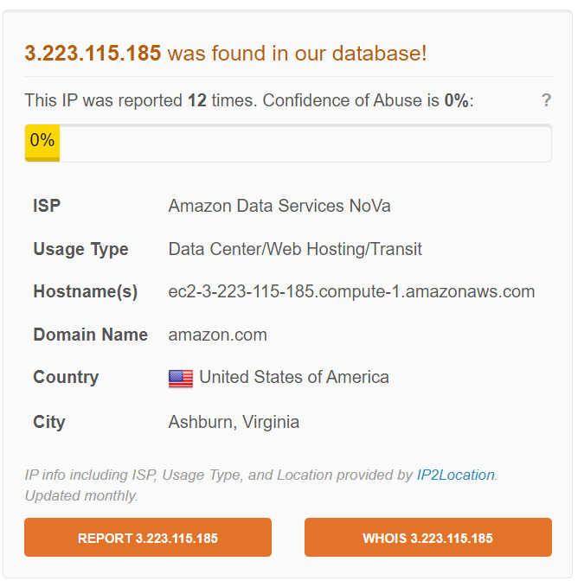Click the Hostname(s) row label

(x=85, y=291)
